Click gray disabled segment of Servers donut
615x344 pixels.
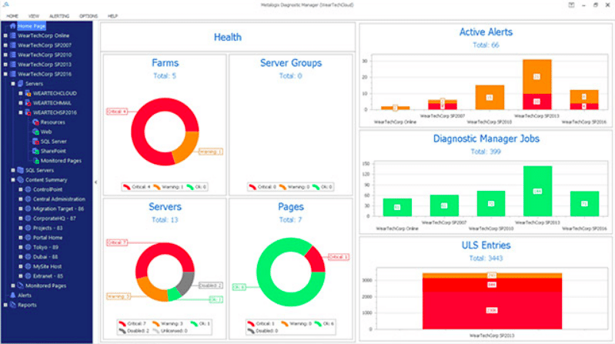(x=187, y=283)
